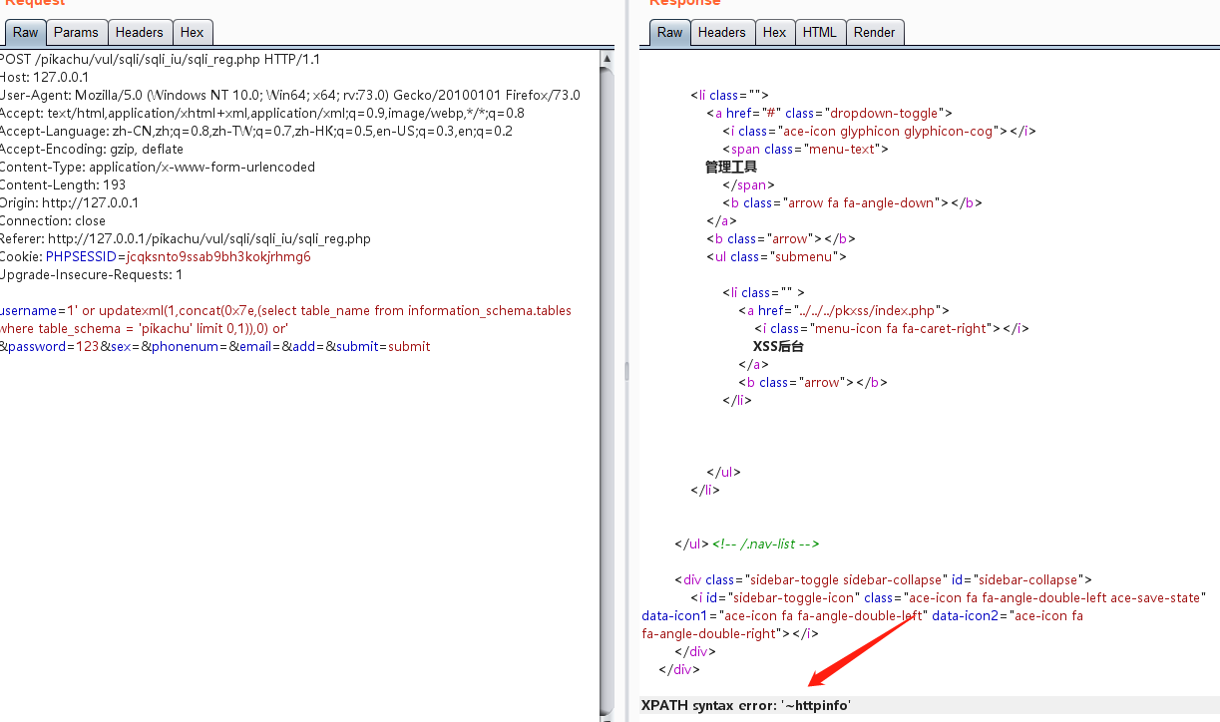Open the Response Headers tab

coord(722,32)
